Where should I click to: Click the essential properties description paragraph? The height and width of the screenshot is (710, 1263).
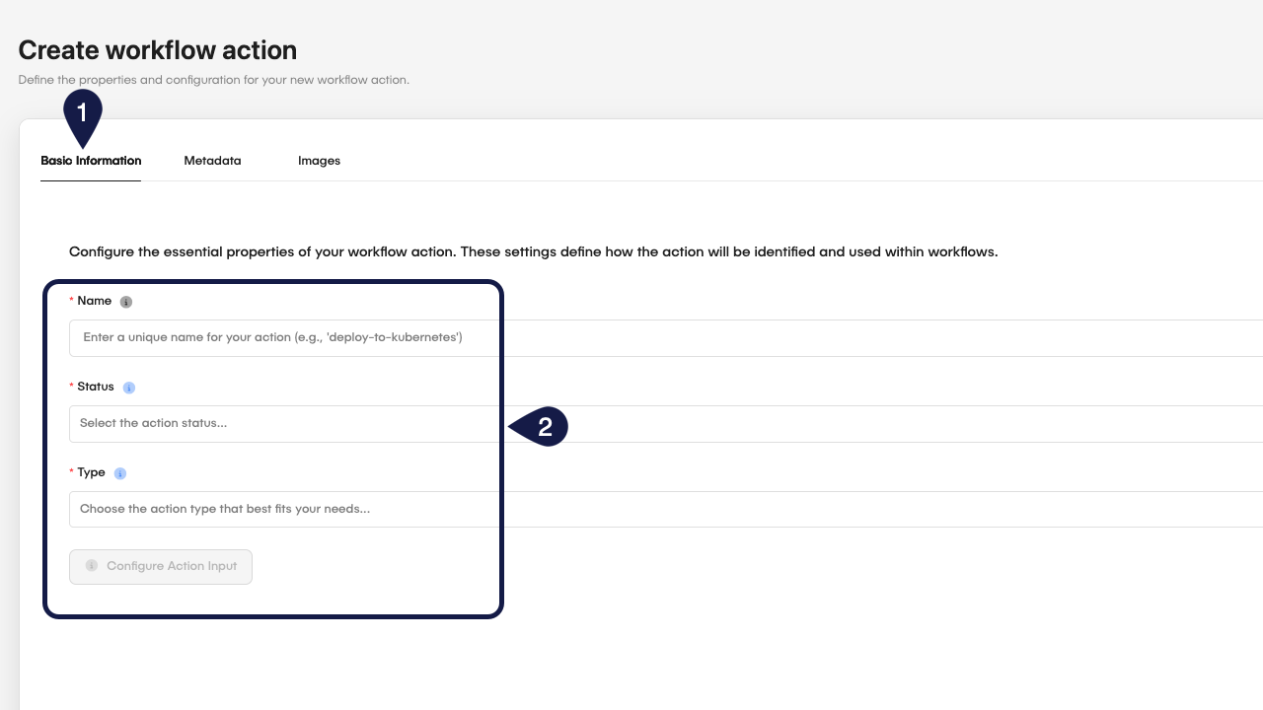pyautogui.click(x=533, y=252)
